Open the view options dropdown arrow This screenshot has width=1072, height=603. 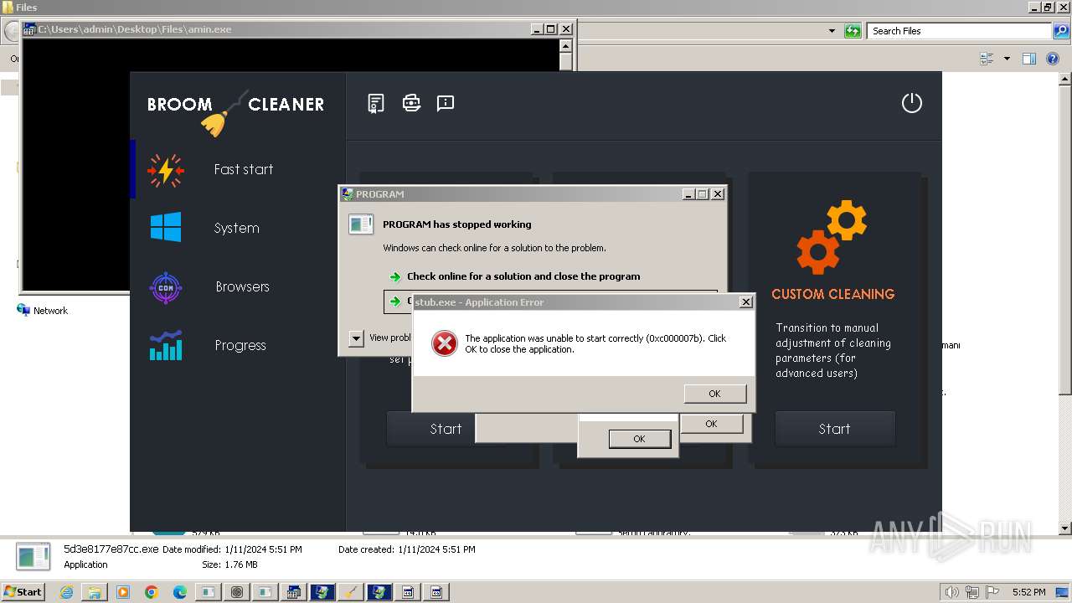1007,59
